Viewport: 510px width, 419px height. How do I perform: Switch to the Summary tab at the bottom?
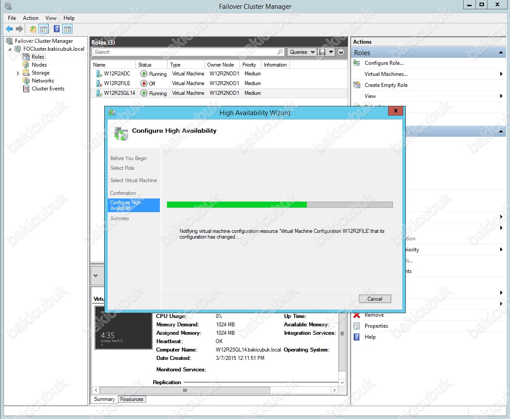pyautogui.click(x=104, y=399)
